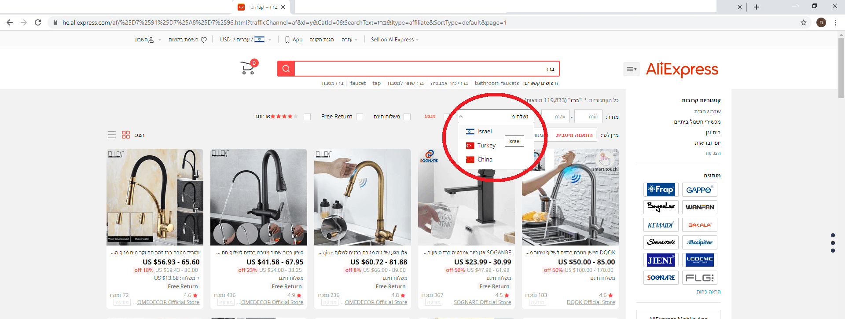Choose China in ships-from list
This screenshot has height=319, width=845.
pos(496,159)
